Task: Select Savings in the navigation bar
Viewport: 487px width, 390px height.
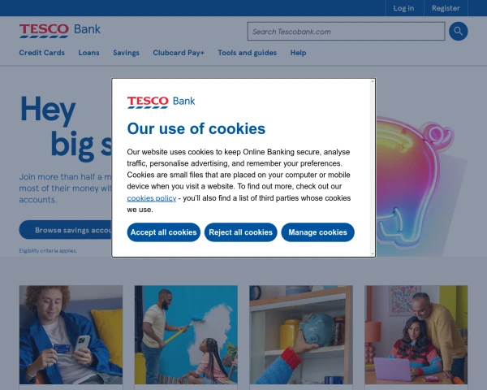Action: click(126, 53)
